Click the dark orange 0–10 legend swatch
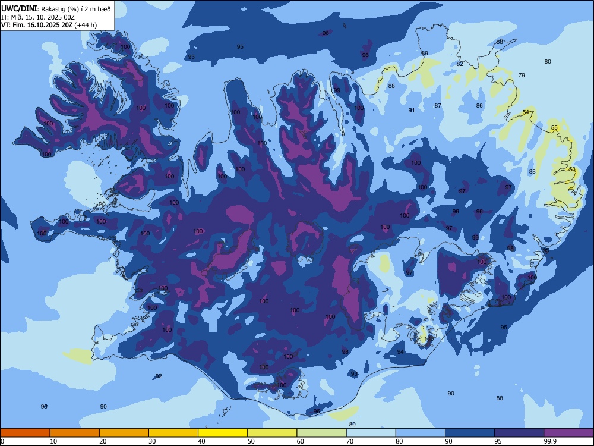 pos(26,433)
